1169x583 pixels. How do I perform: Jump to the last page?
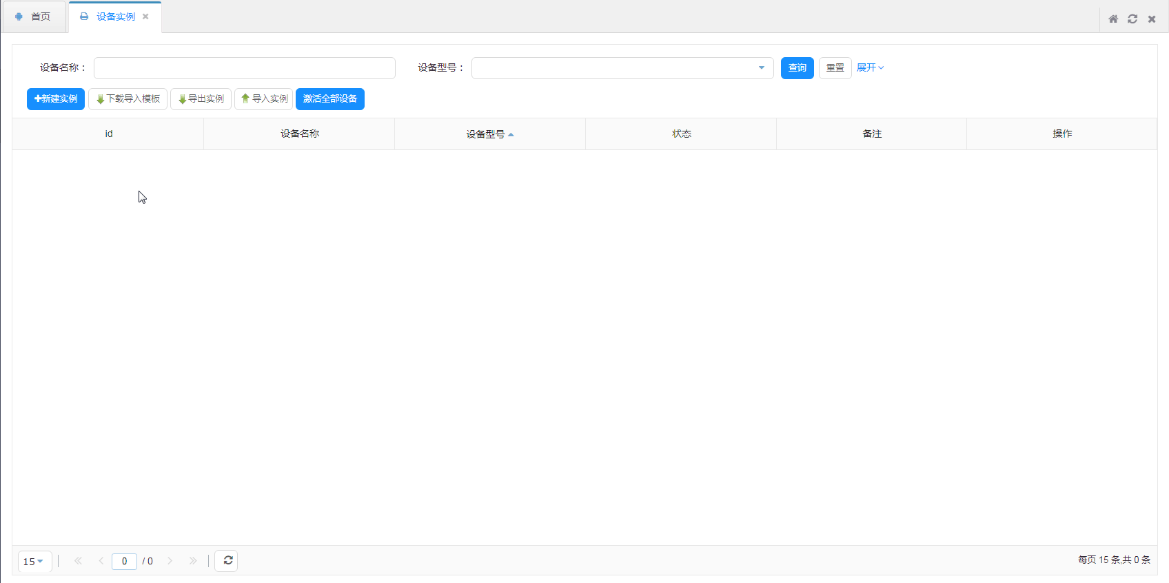point(193,561)
